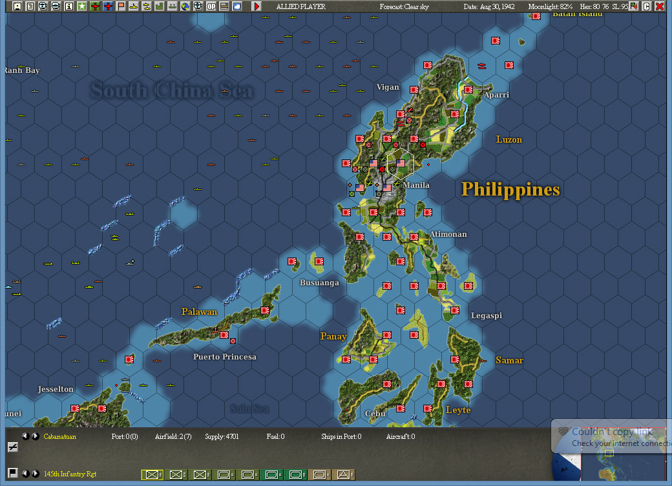This screenshot has height=486, width=672.
Task: Select next unit after 145th Infantry Rgt
Action: tap(36, 474)
